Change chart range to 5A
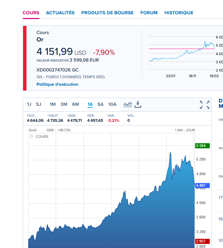Image resolution: width=223 pixels, height=248 pixels. tap(100, 104)
